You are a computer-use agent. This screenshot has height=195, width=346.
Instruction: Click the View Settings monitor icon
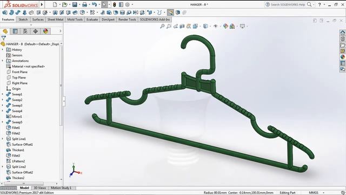242,27
